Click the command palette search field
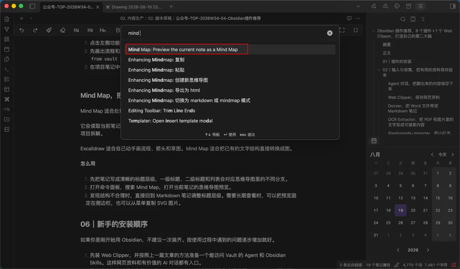The width and height of the screenshot is (460, 269). tap(226, 33)
